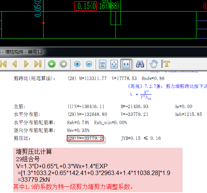This screenshot has width=207, height=193.
Task: Zoom in with the plus icon
Action: point(77,64)
